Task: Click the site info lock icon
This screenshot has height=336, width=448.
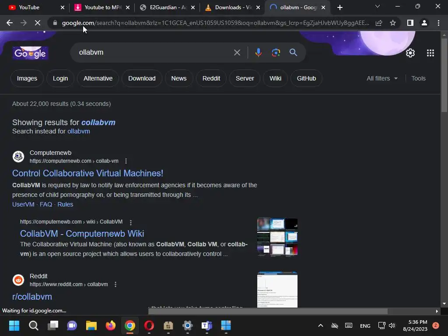Action: 55,23
